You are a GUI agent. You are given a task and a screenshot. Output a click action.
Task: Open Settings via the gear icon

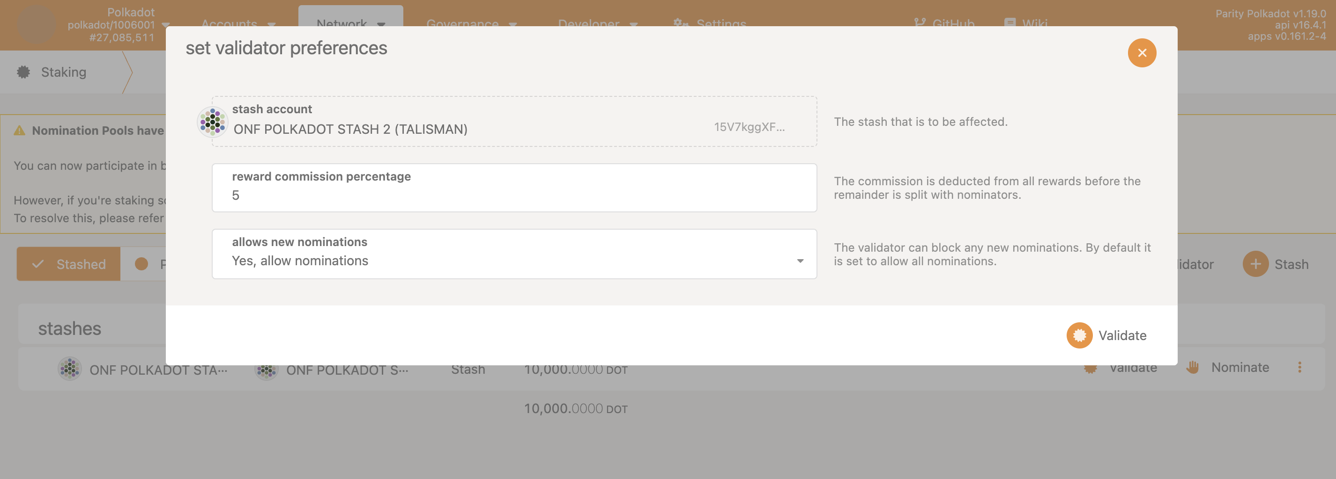[x=679, y=23]
